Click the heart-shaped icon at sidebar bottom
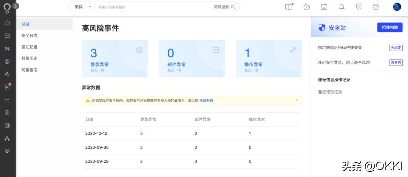The image size is (408, 177). [x=7, y=151]
